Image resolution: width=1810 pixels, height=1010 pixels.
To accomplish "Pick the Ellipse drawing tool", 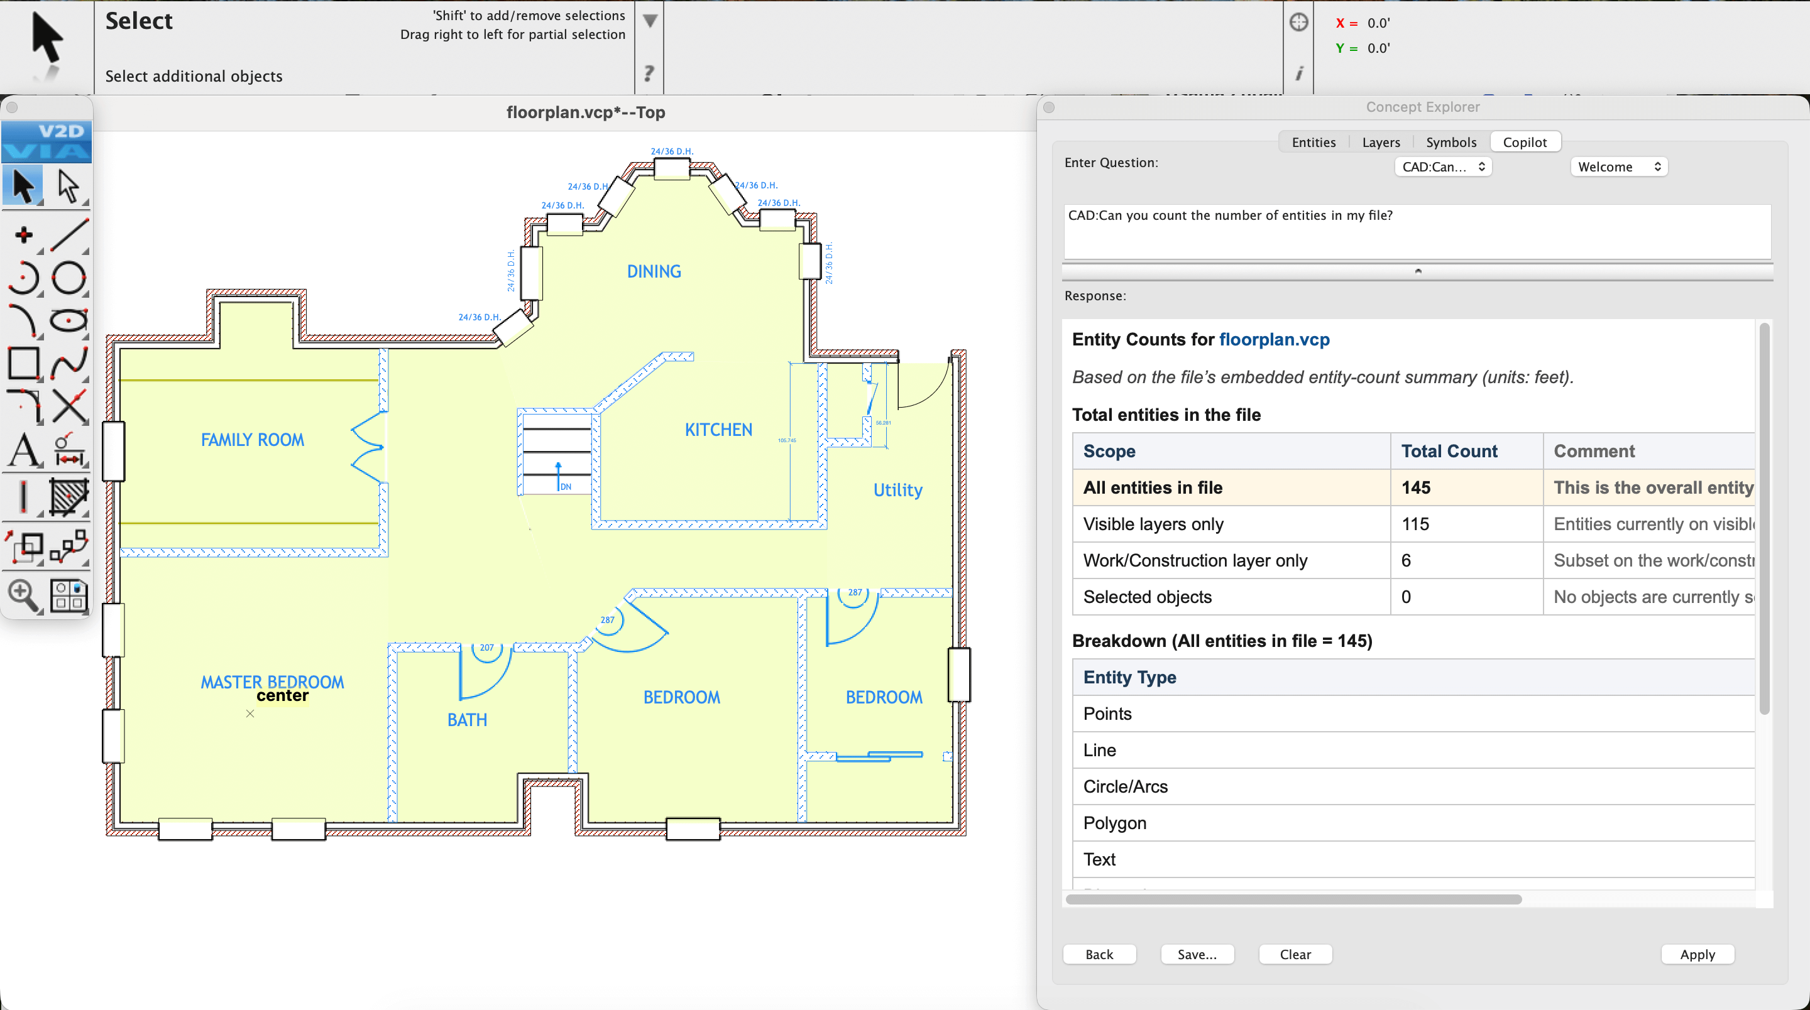I will point(69,321).
